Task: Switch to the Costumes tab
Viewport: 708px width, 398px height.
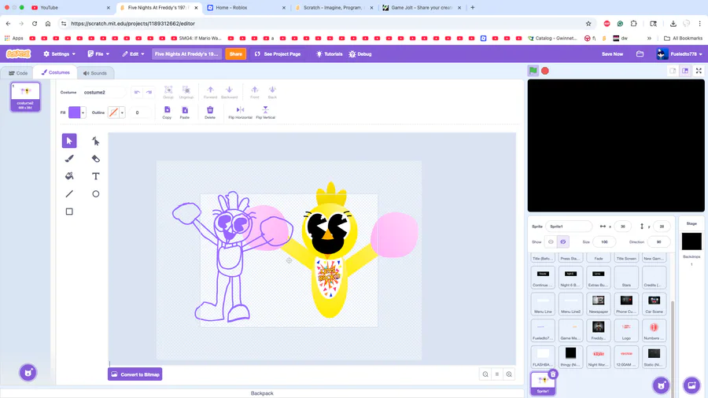Action: pyautogui.click(x=56, y=72)
